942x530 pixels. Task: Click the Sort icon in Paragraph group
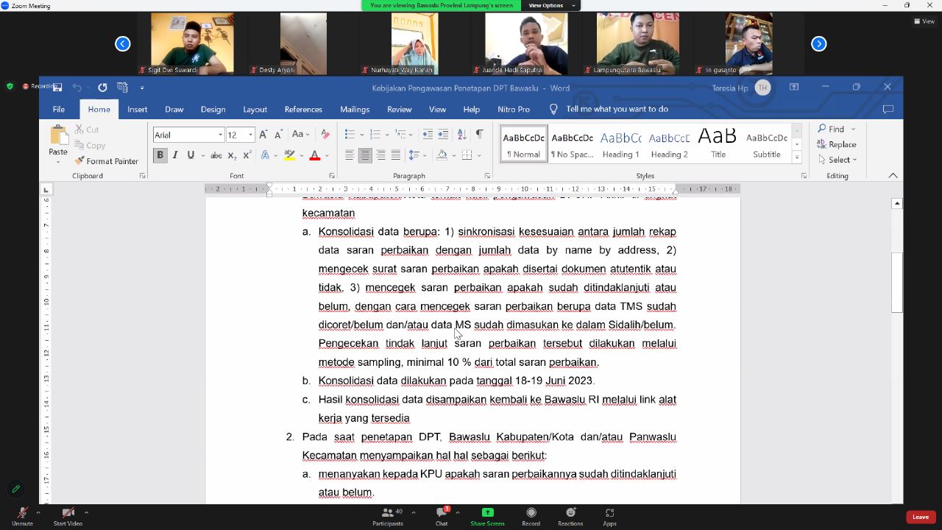point(461,134)
